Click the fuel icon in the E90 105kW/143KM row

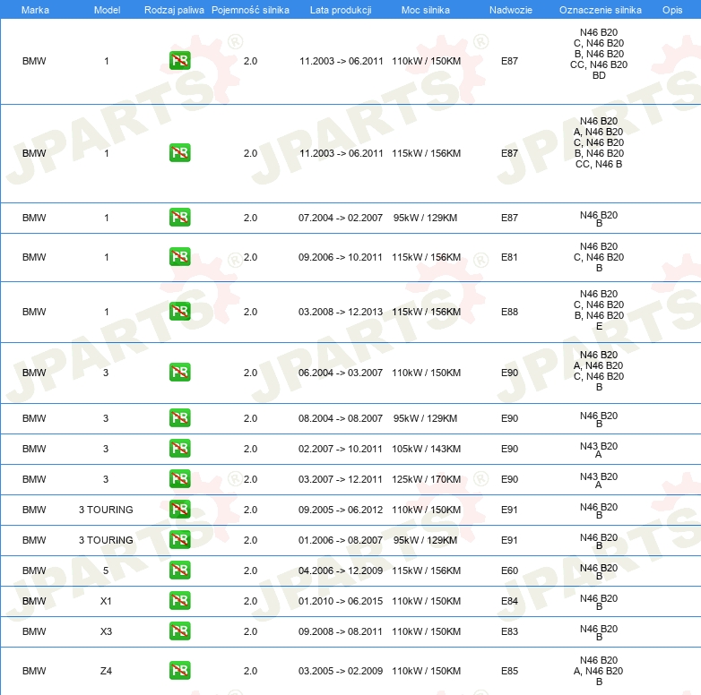pos(179,448)
